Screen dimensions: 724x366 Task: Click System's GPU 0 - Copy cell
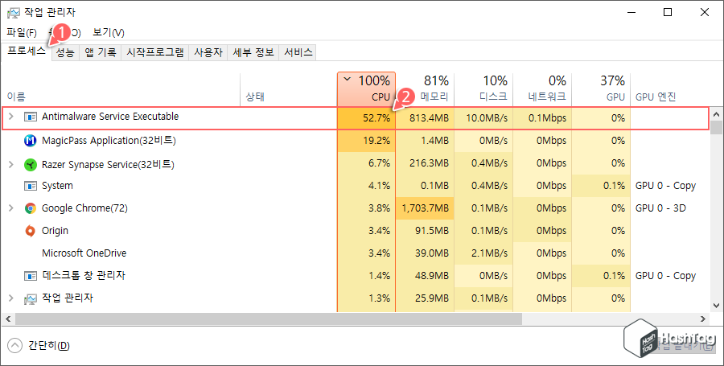(669, 186)
